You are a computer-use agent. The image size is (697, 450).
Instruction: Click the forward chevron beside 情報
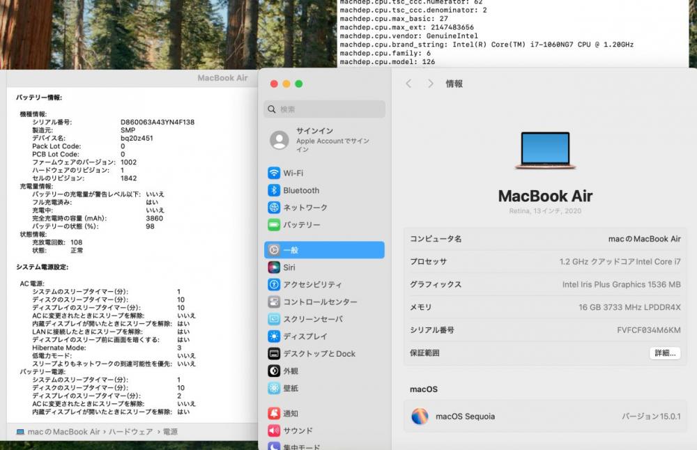[x=431, y=84]
